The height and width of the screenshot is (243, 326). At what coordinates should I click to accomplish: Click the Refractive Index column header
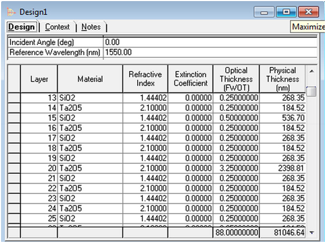(145, 79)
